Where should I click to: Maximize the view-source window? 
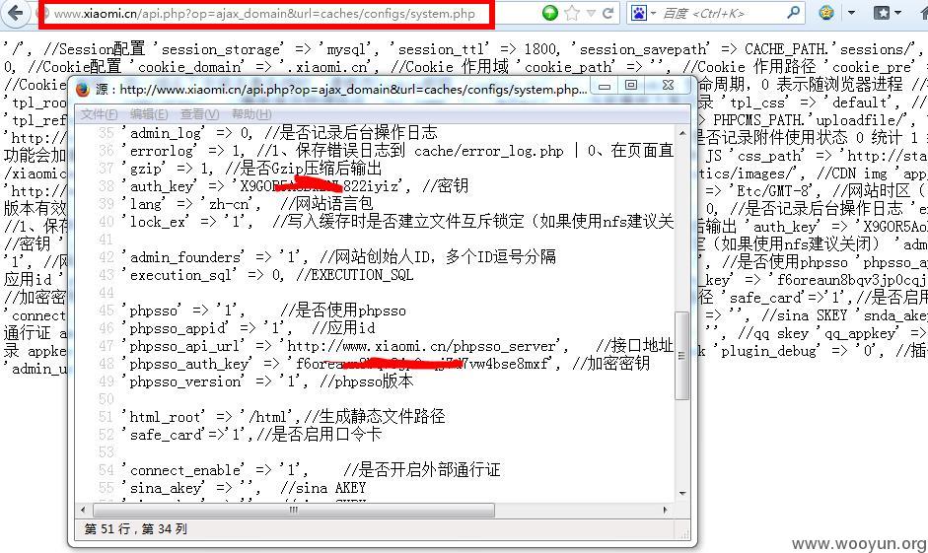631,86
